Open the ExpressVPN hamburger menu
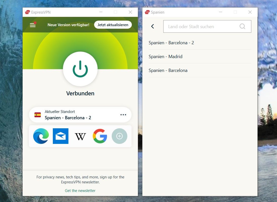Viewport: 277px width, 202px height. [33, 25]
